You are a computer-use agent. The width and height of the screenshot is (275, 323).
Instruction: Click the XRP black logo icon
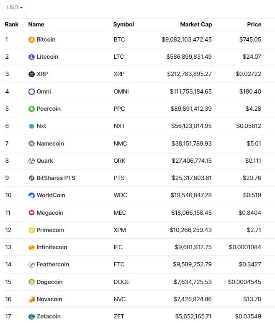pyautogui.click(x=31, y=74)
